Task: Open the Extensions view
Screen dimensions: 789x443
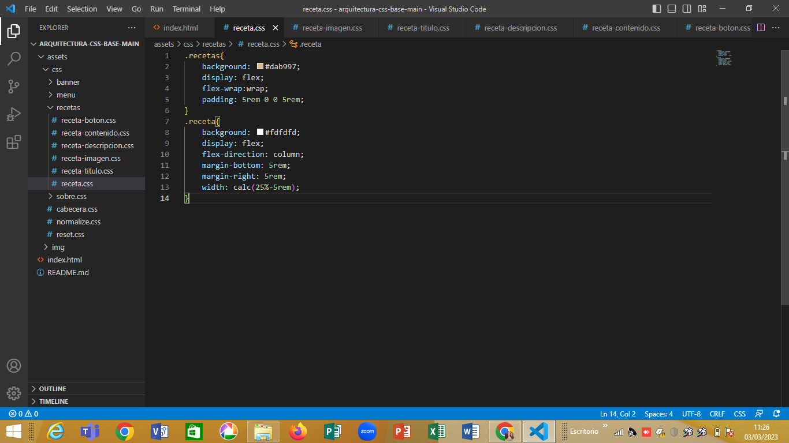Action: 14,142
